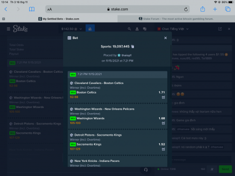Add a new Safari tab
Image resolution: width=235 pixels, height=176 pixels.
(215, 9)
